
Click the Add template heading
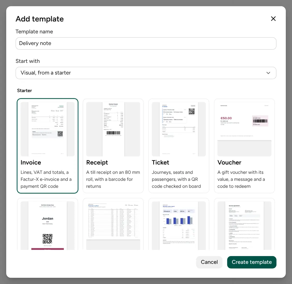pyautogui.click(x=40, y=19)
